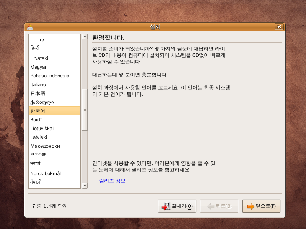Select മലയാളം in the language list
This screenshot has width=306, height=229.
click(x=54, y=154)
